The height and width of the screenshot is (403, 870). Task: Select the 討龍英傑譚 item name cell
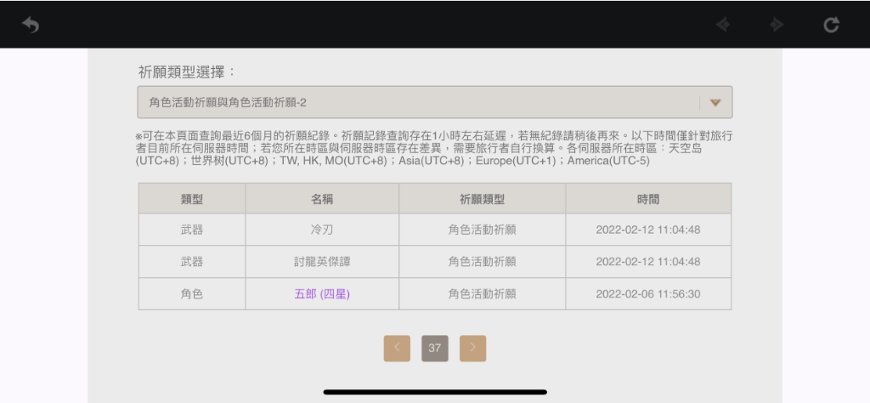click(322, 262)
